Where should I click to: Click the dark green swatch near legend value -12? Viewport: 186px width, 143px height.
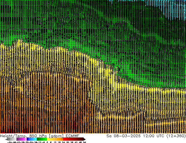click(x=38, y=139)
